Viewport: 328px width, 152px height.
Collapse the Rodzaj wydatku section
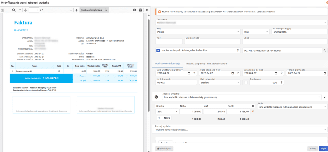[x=157, y=97]
